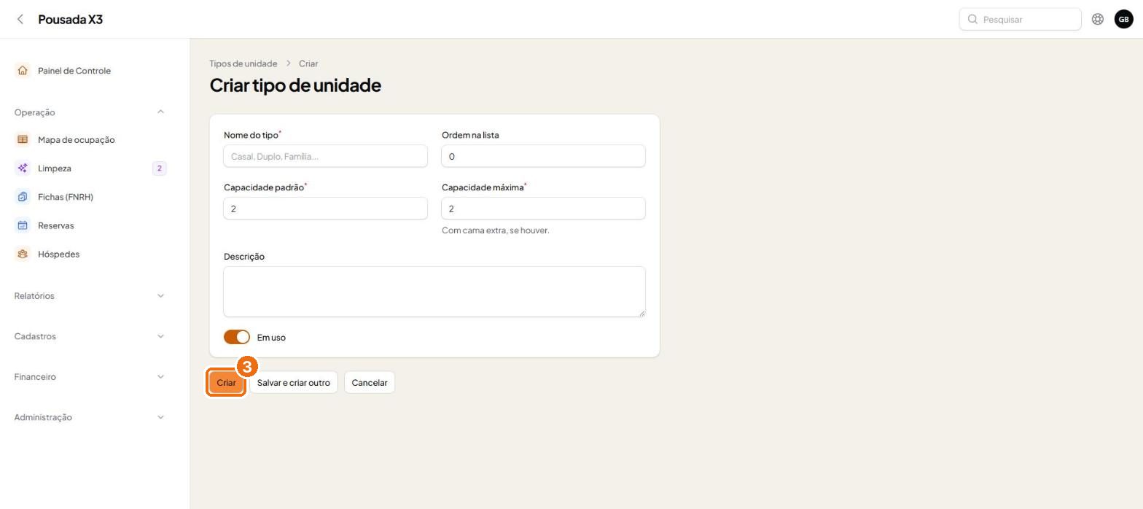Viewport: 1143px width, 509px height.
Task: Click Salvar e criar outro
Action: coord(293,383)
